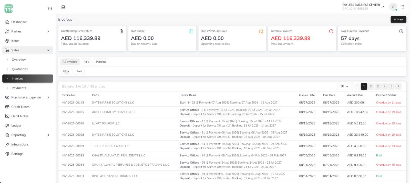410x183 pixels.
Task: Expand the Purchase & Expense chevron
Action: point(48,97)
